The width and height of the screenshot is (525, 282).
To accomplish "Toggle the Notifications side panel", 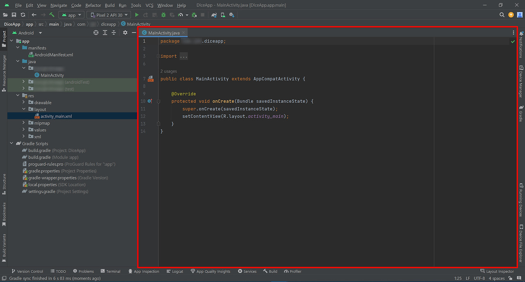I will coord(521,44).
